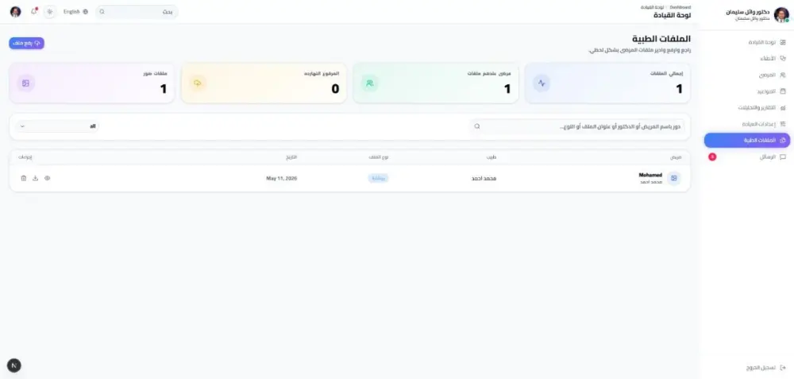Click the magnifier icon in the files search bar
The height and width of the screenshot is (379, 794).
(x=477, y=126)
